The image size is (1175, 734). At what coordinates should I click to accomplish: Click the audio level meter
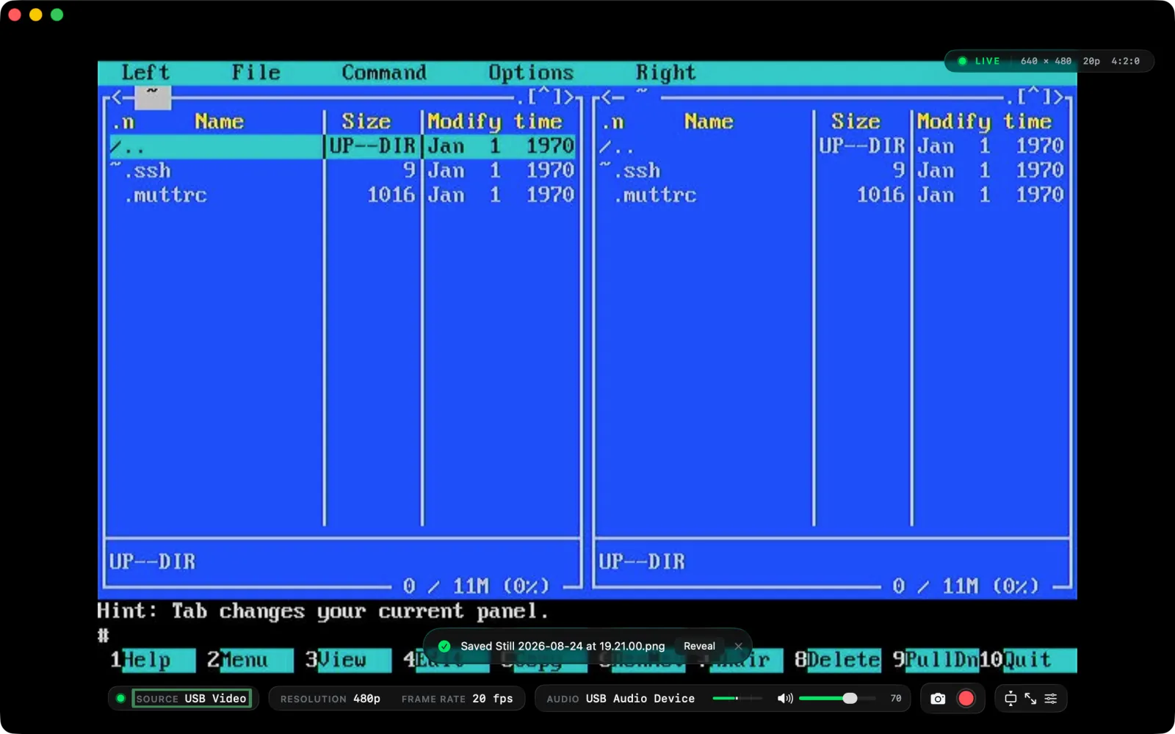[737, 698]
